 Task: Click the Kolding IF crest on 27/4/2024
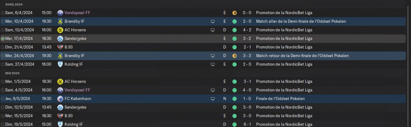(60, 64)
